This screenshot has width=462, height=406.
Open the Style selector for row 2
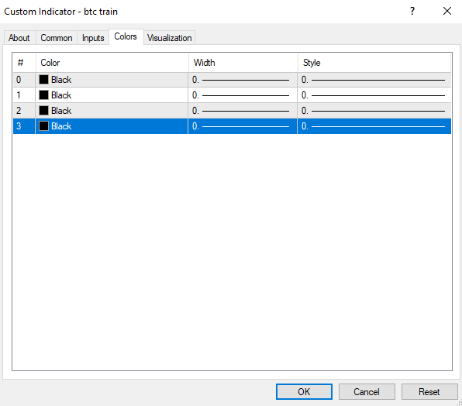tap(374, 111)
